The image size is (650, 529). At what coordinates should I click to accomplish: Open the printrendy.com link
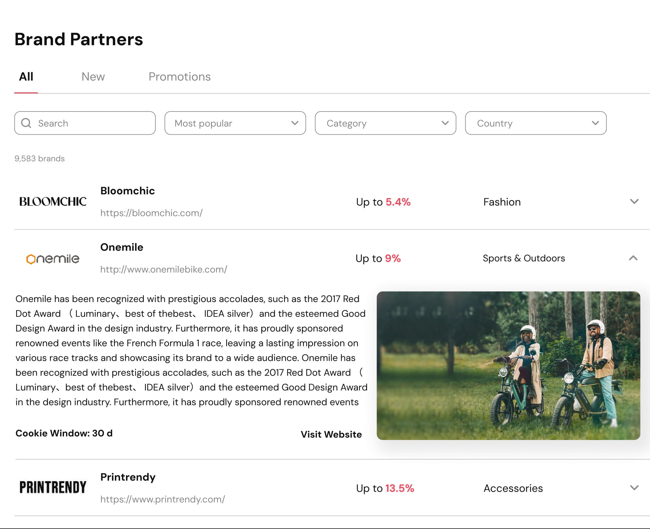162,499
